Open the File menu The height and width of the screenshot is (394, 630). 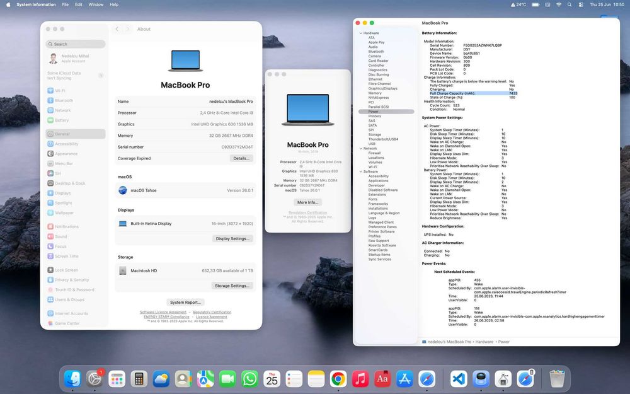tap(65, 4)
